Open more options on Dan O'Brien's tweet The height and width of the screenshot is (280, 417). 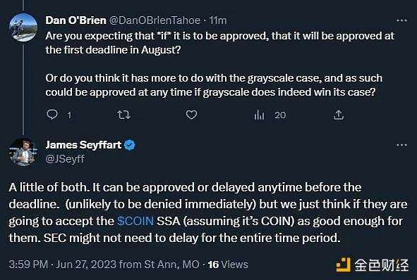click(x=401, y=20)
